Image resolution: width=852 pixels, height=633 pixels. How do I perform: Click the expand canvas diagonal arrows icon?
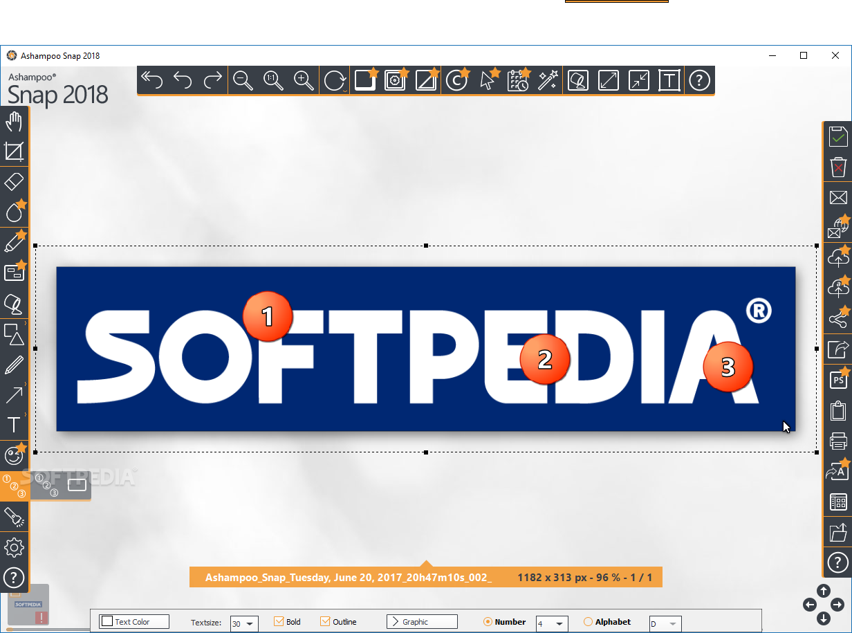pyautogui.click(x=608, y=80)
